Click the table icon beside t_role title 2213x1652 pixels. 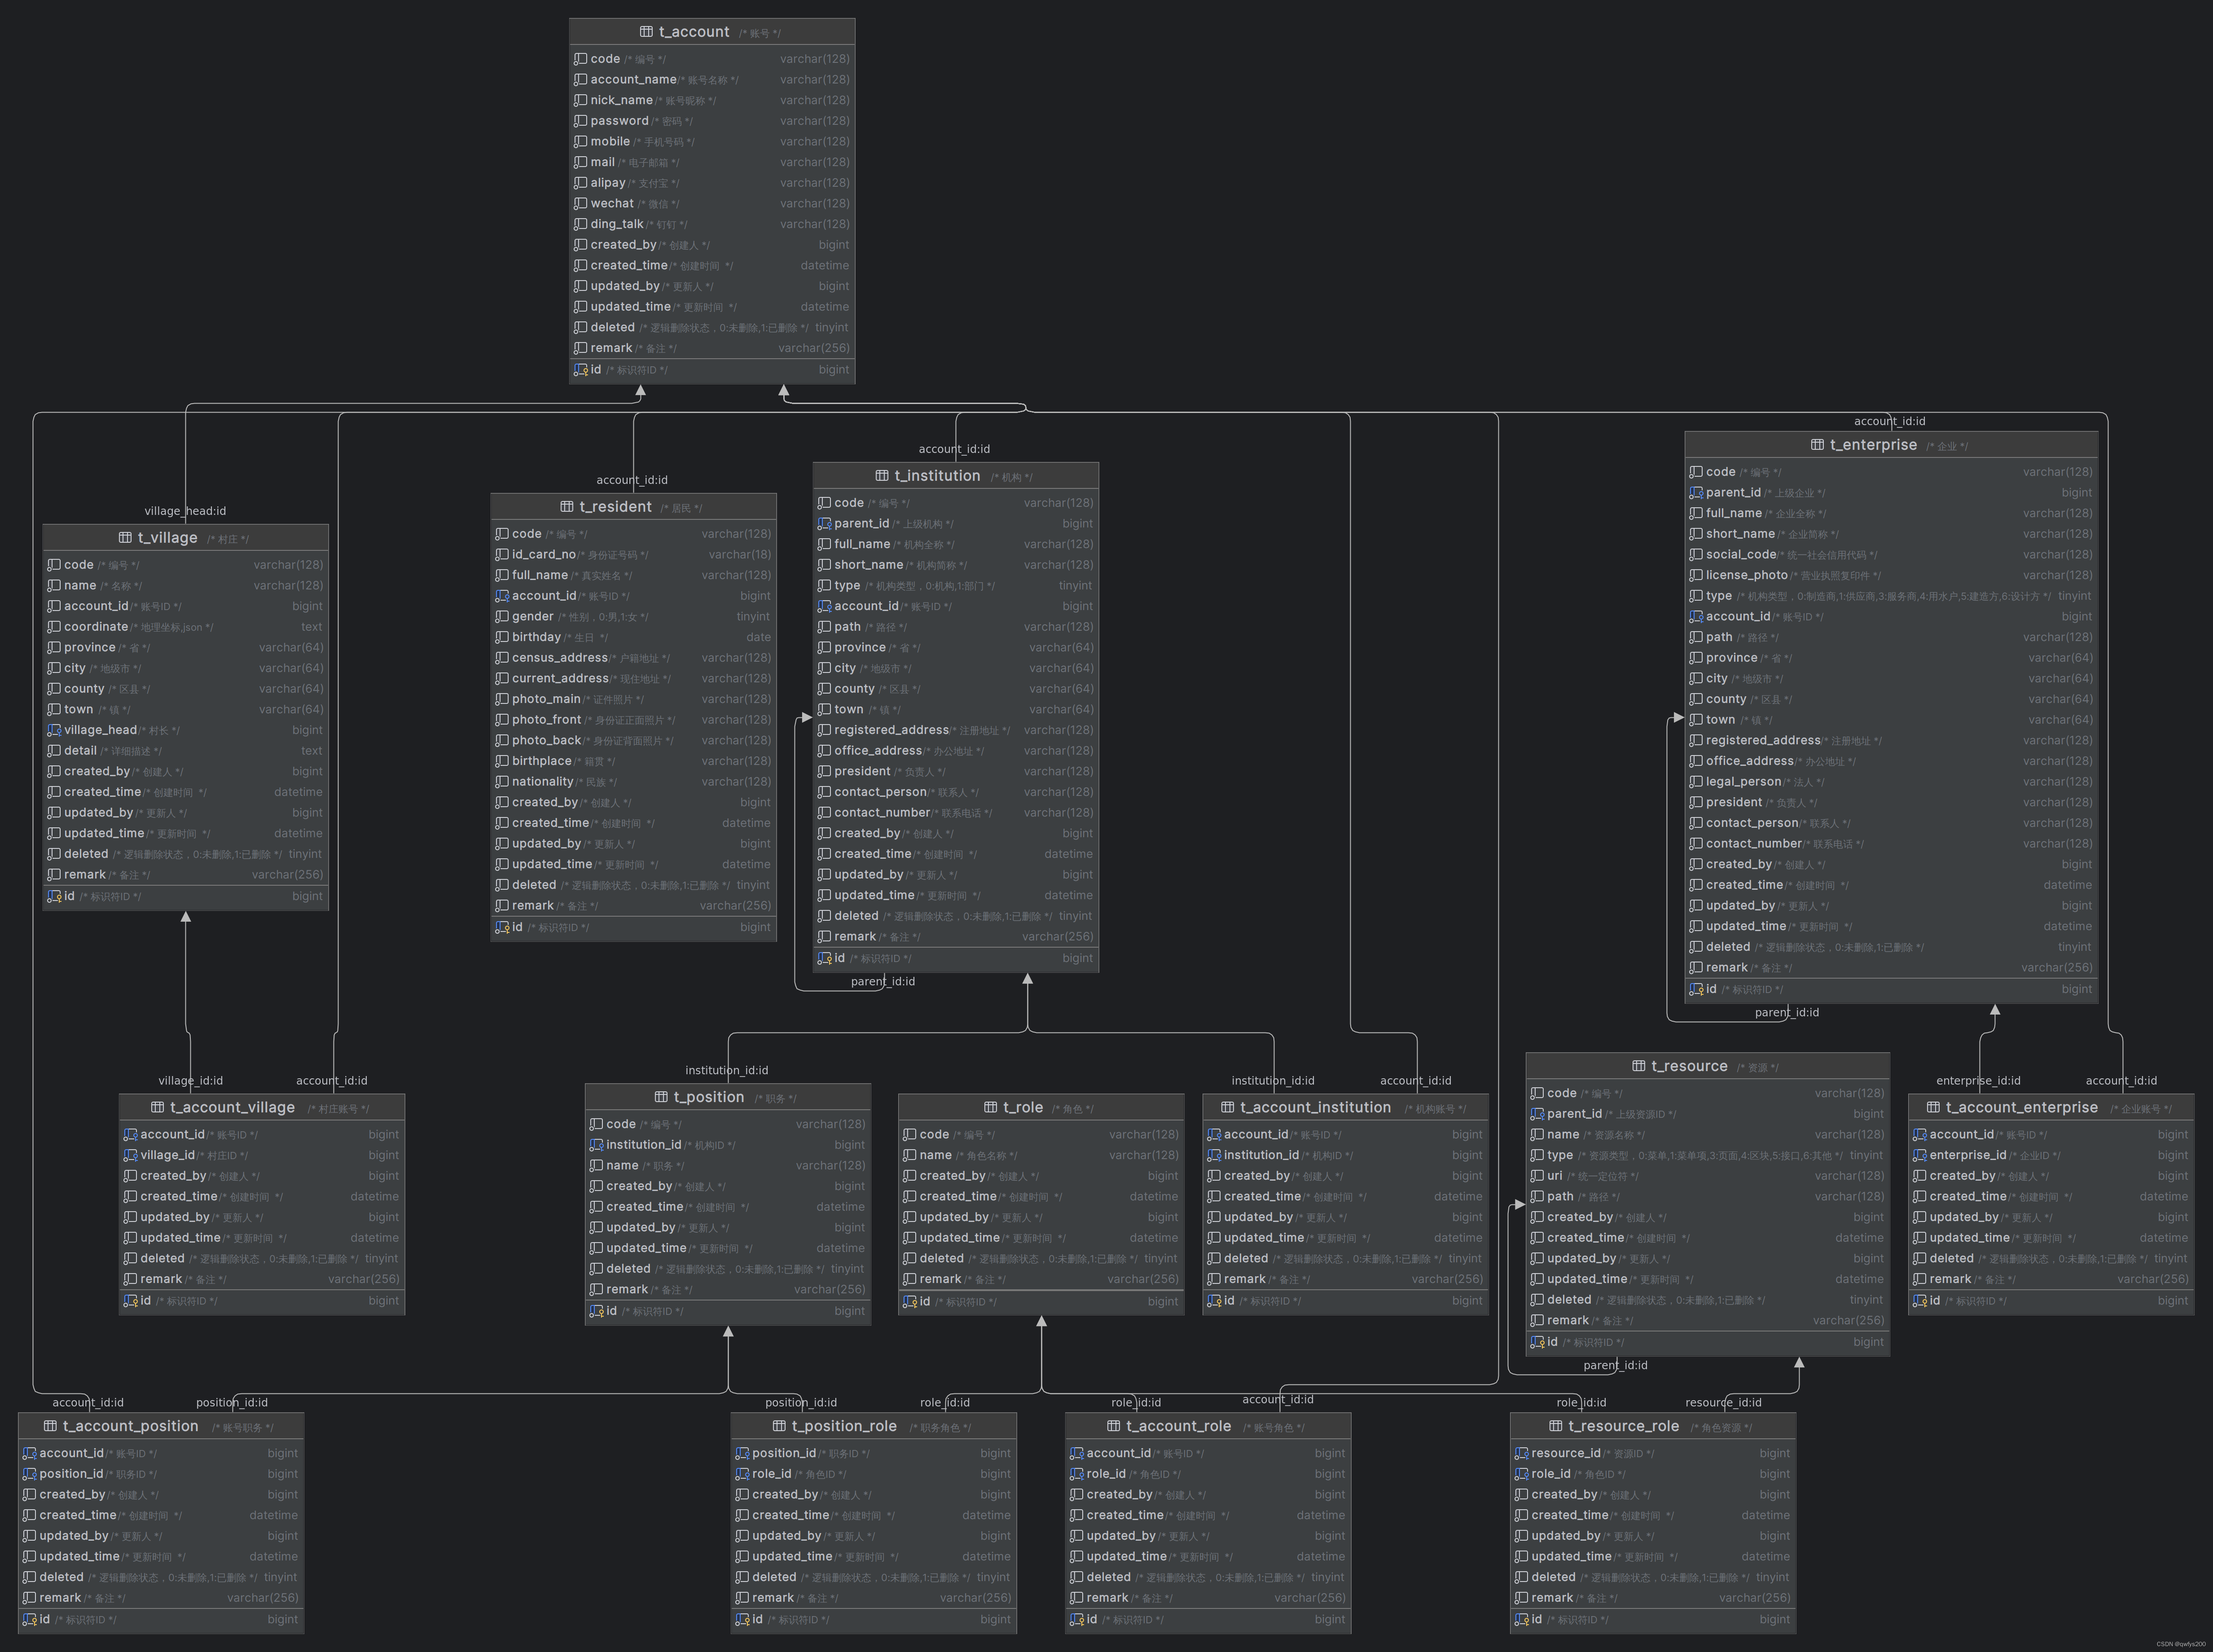pos(990,1108)
